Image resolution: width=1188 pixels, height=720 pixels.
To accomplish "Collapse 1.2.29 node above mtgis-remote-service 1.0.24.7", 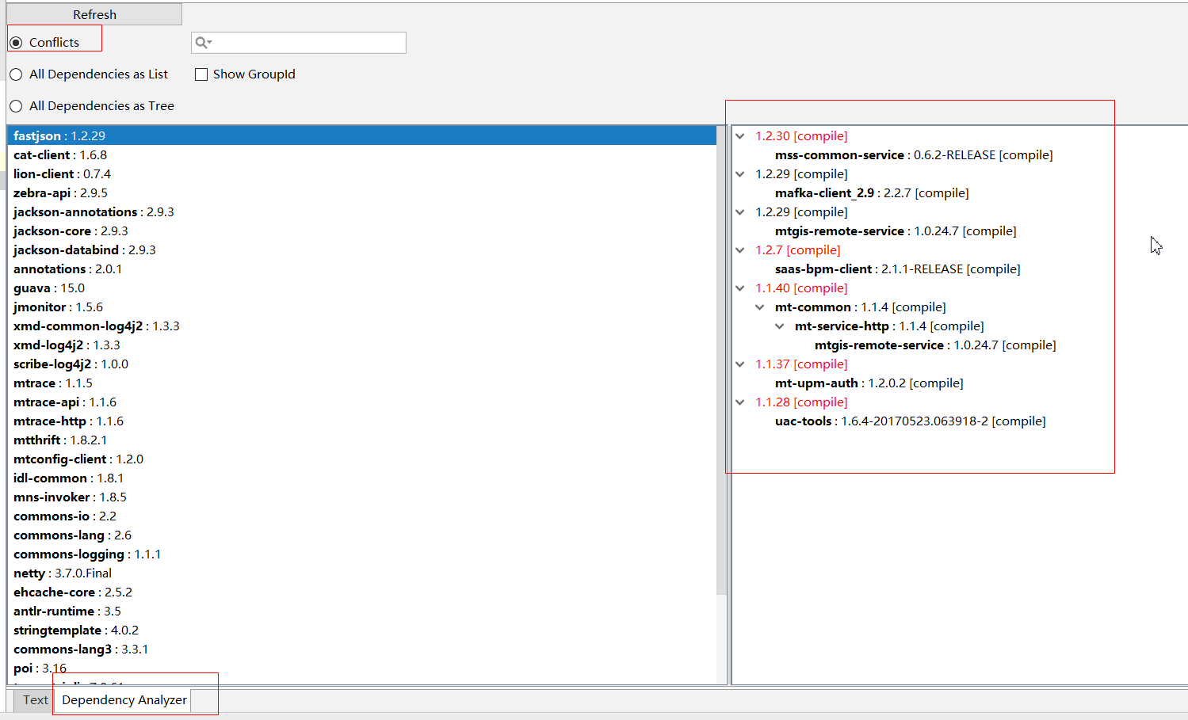I will [x=740, y=212].
